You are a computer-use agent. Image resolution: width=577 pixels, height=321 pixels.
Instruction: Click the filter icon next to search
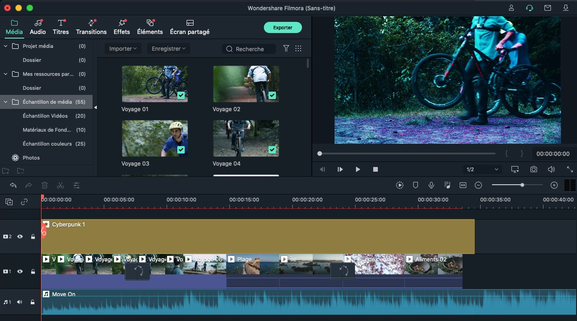click(x=286, y=48)
